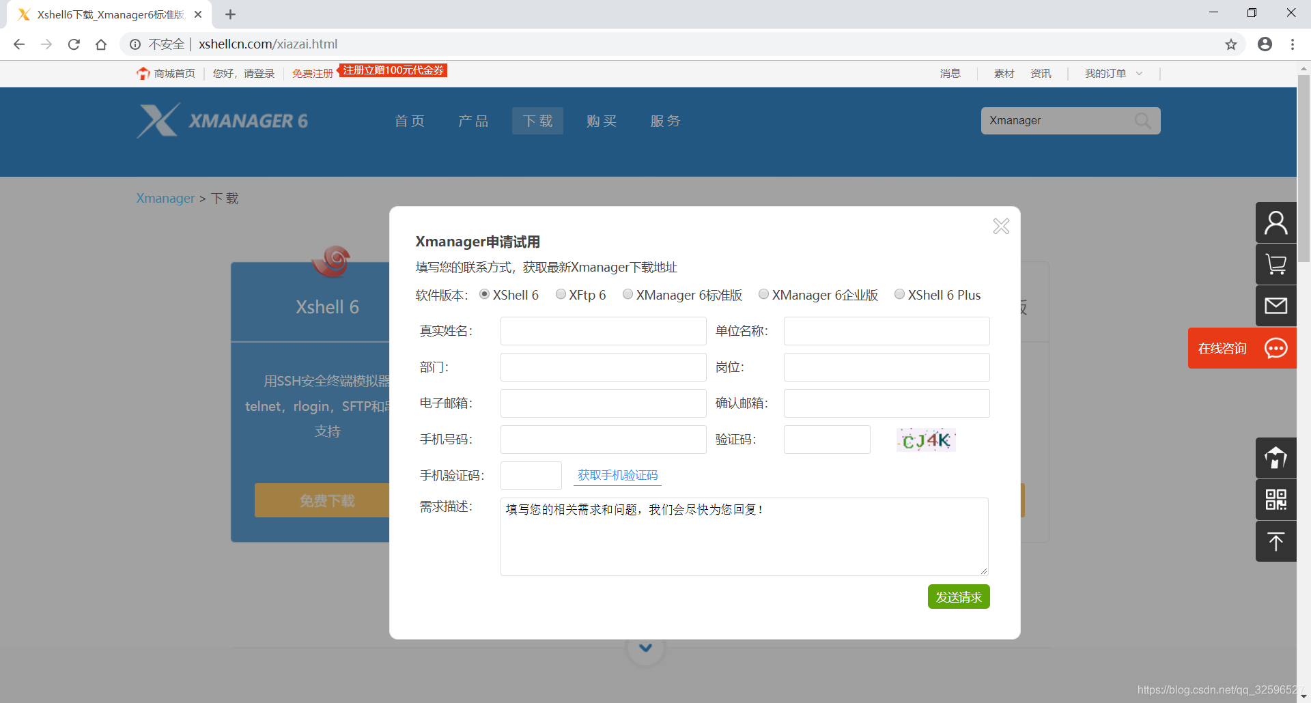This screenshot has width=1311, height=703.
Task: Select the XShell 6 Plus radio button
Action: (899, 294)
